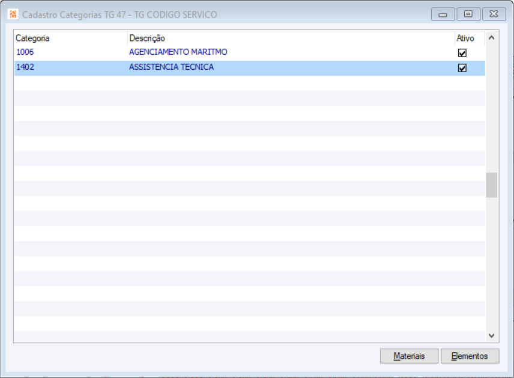Click the scroll up arrow
514x378 pixels.
[x=492, y=38]
